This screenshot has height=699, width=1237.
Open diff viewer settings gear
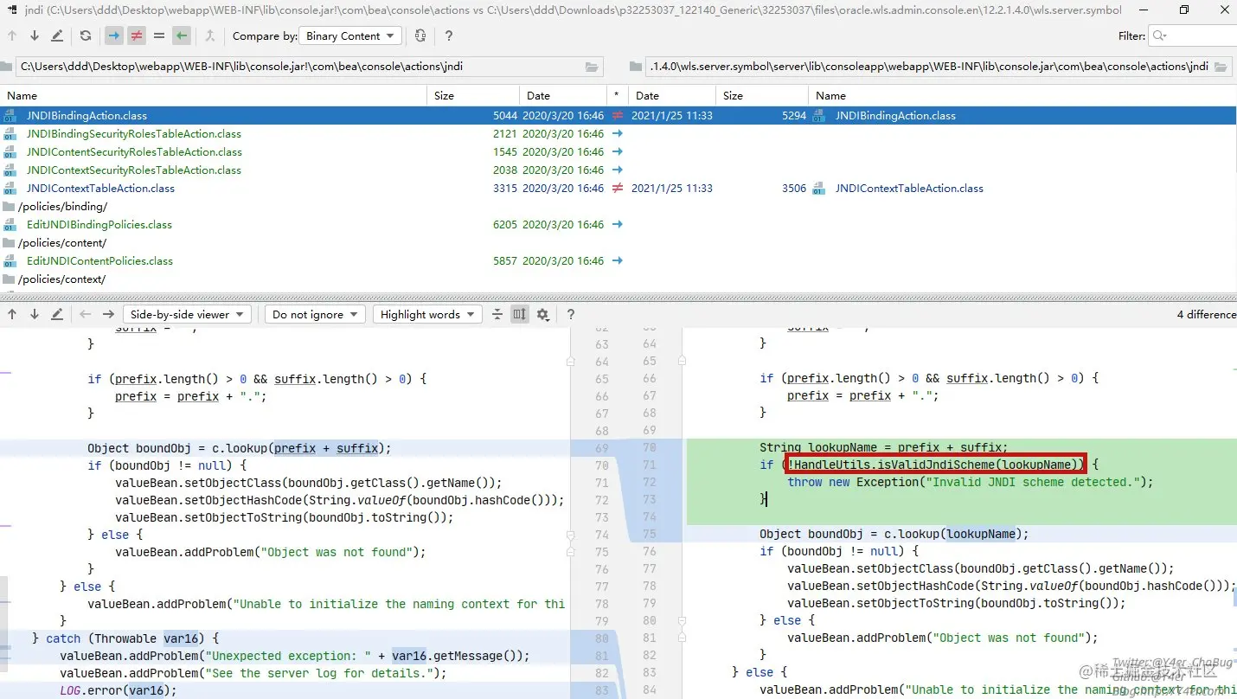point(542,315)
